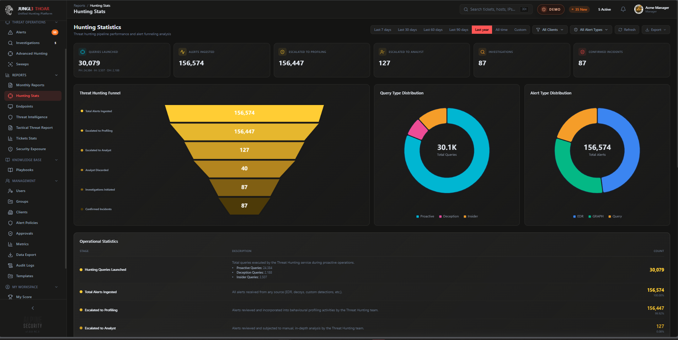
Task: Click the Investigations magnifier icon in sidebar
Action: [10, 43]
